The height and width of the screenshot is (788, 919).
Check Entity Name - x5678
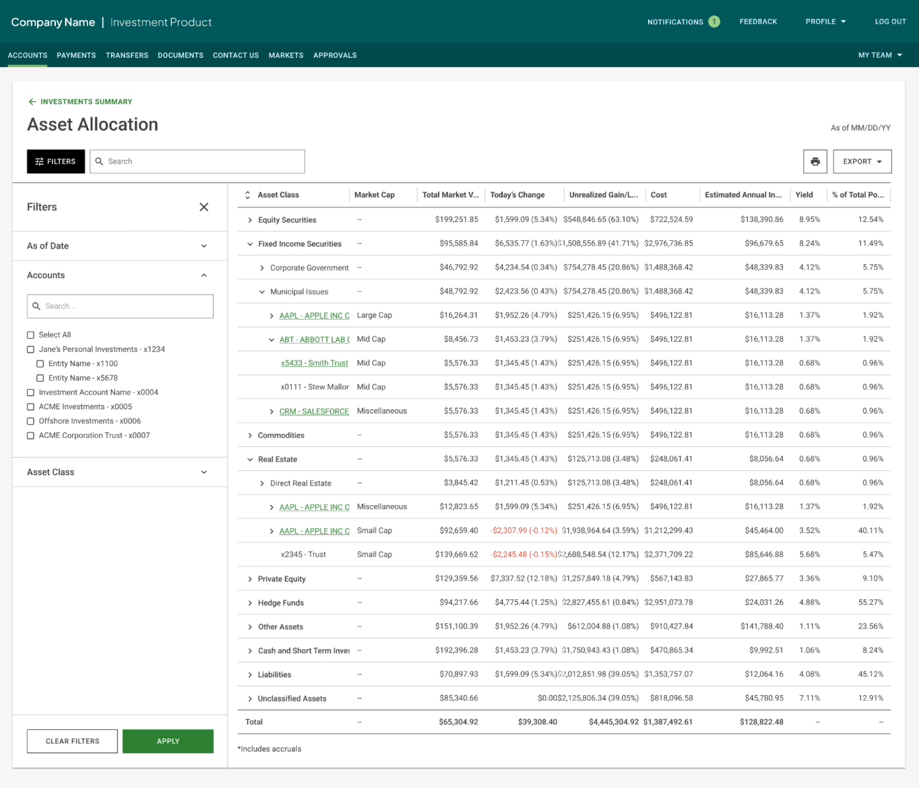[41, 378]
